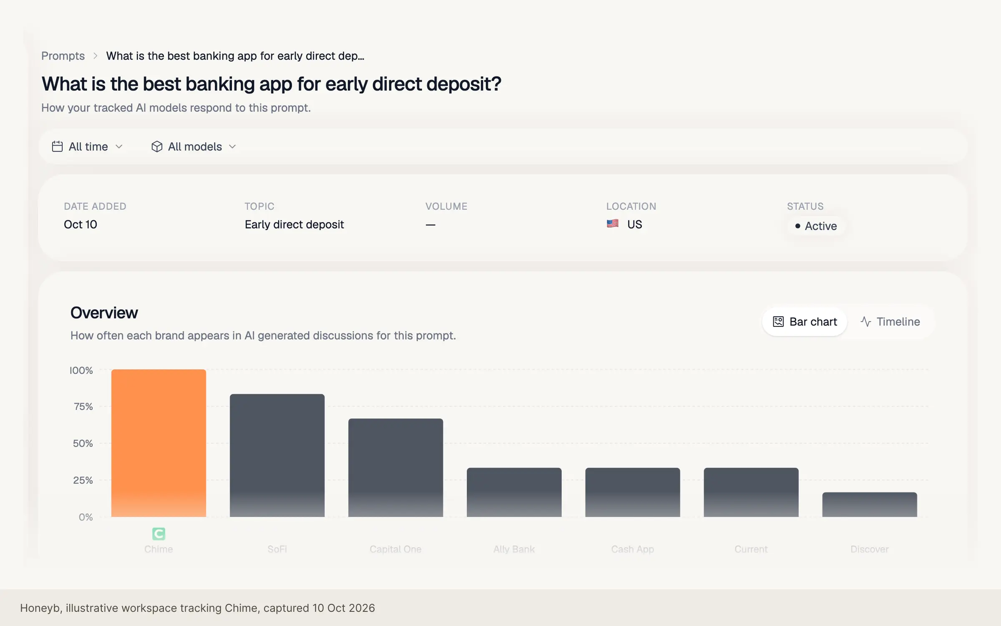Switch to the Bar chart view

click(805, 322)
